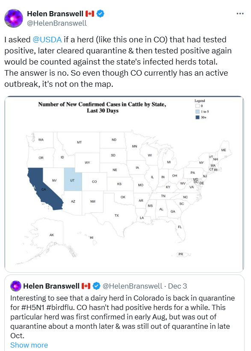Click the quoted tweet's small profile avatar
Screen dimensions: 251x351
[16, 286]
